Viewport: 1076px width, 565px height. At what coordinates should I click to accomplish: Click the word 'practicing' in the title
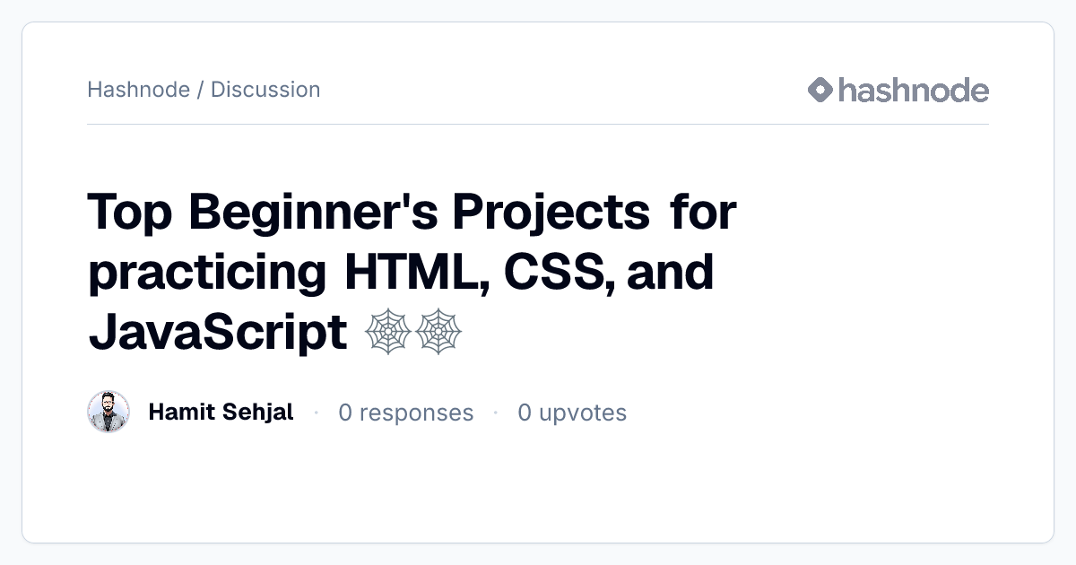tap(207, 274)
